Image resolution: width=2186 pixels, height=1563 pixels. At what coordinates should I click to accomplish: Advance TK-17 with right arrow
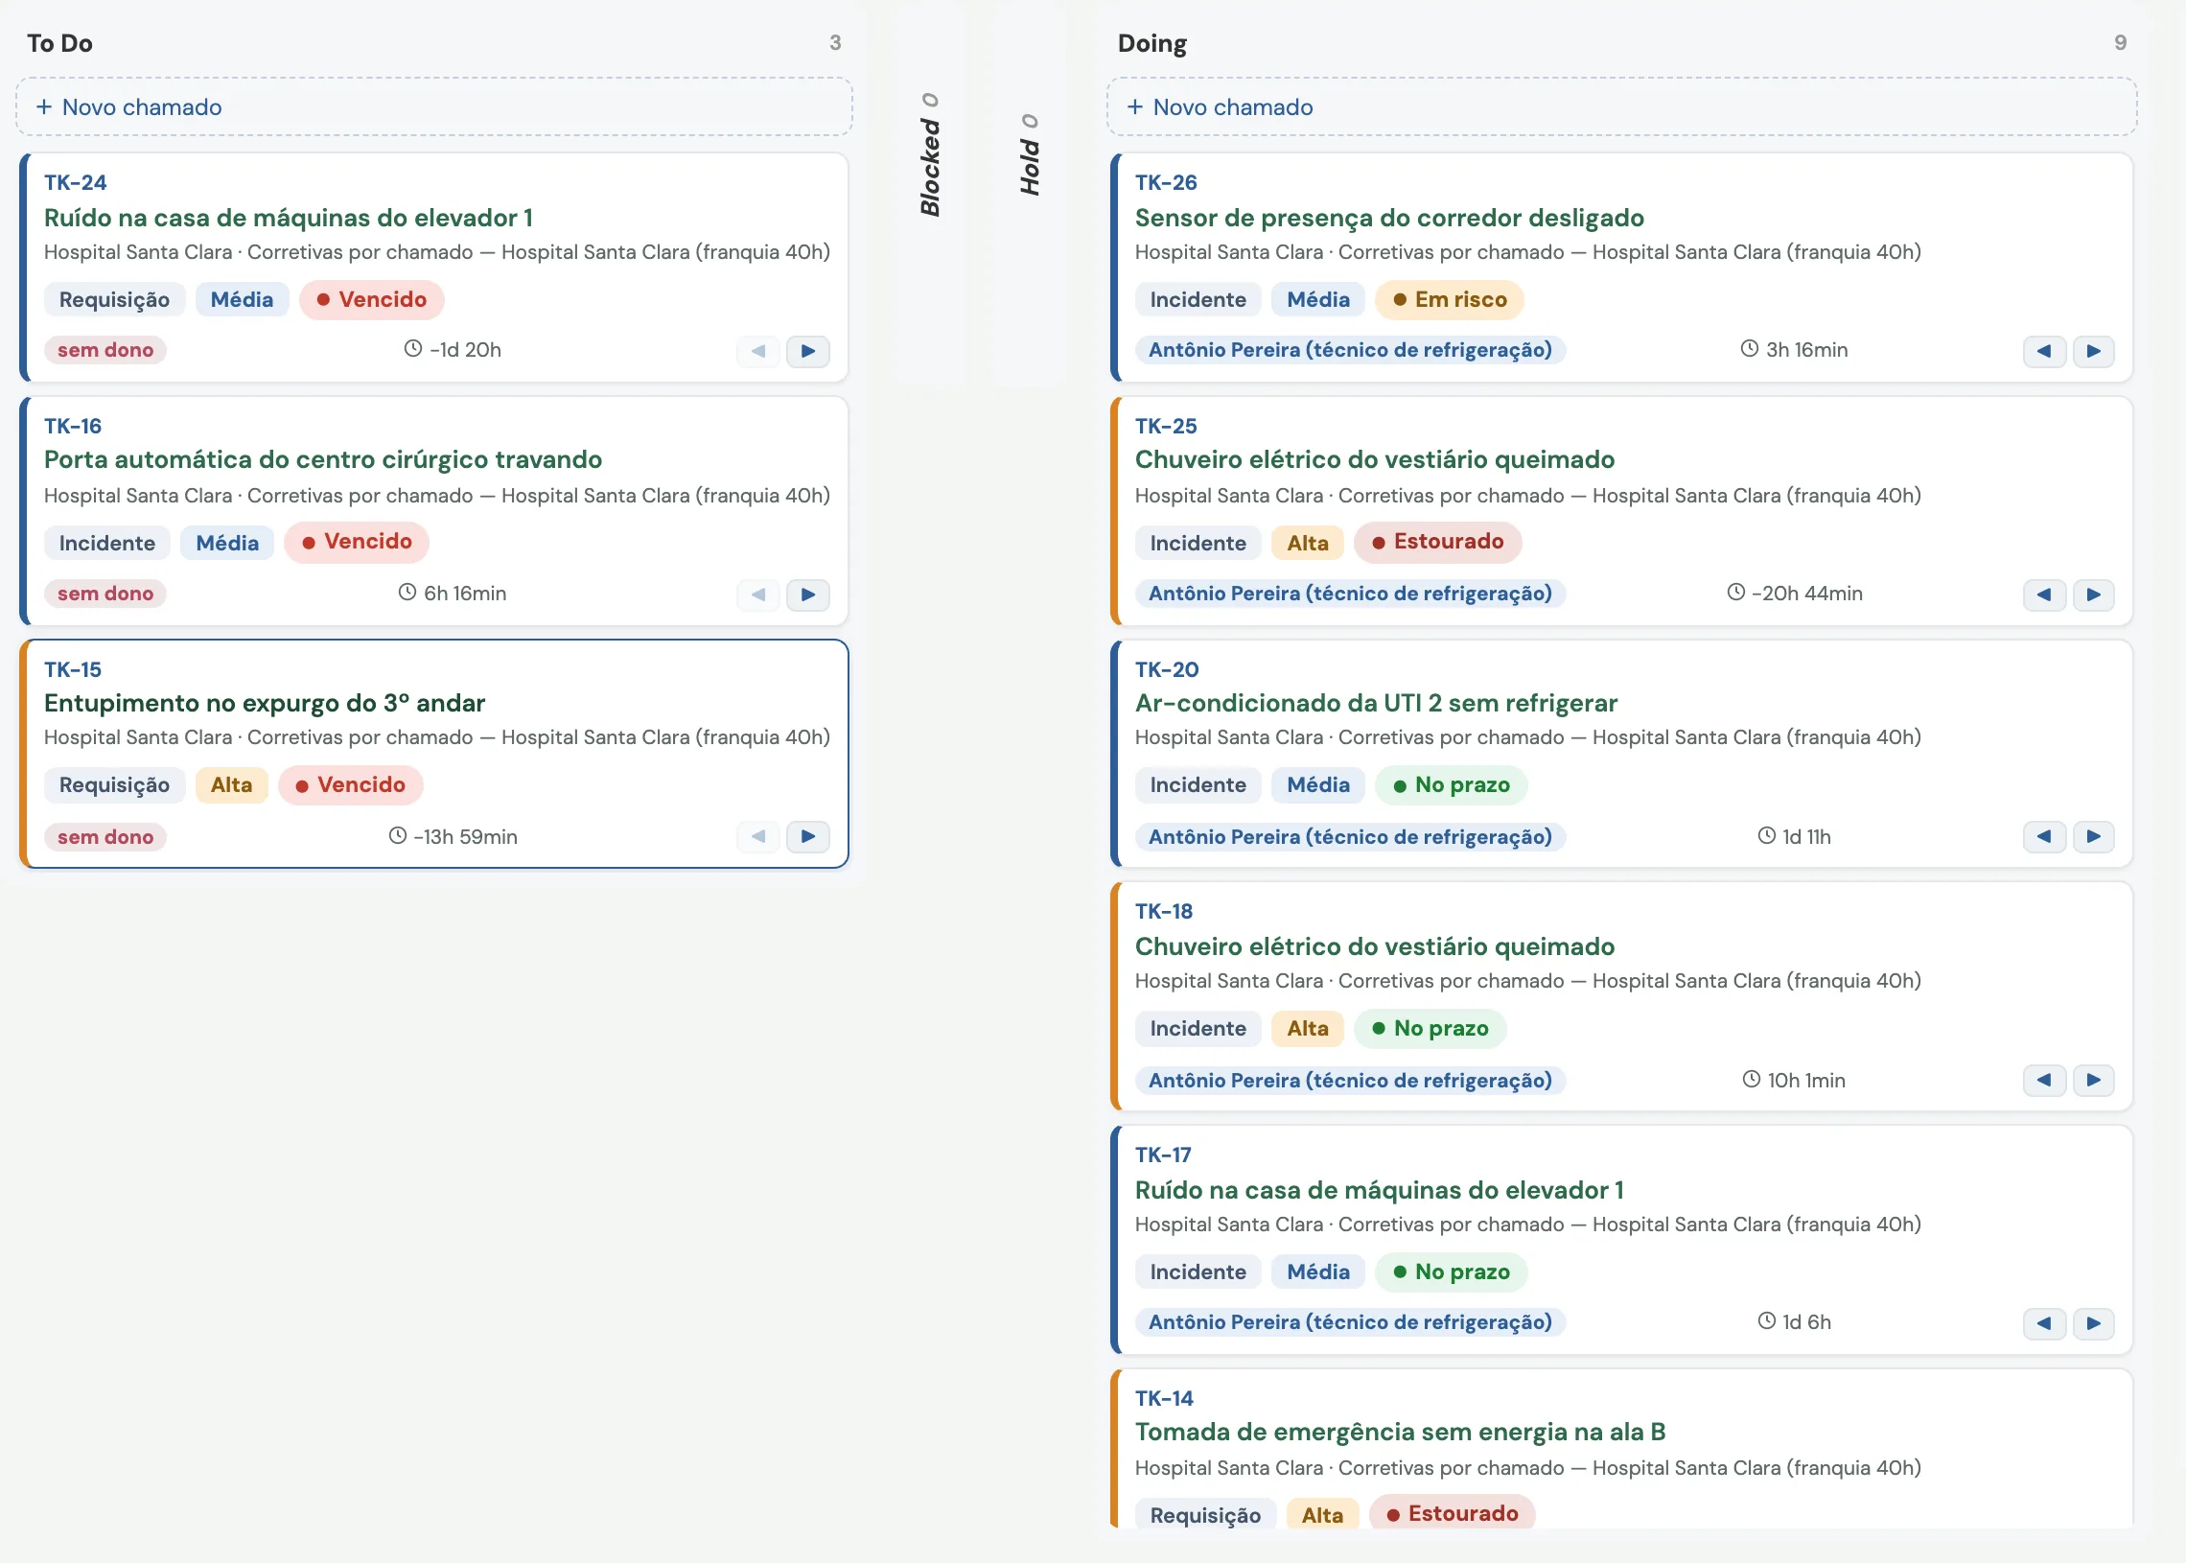tap(2093, 1323)
